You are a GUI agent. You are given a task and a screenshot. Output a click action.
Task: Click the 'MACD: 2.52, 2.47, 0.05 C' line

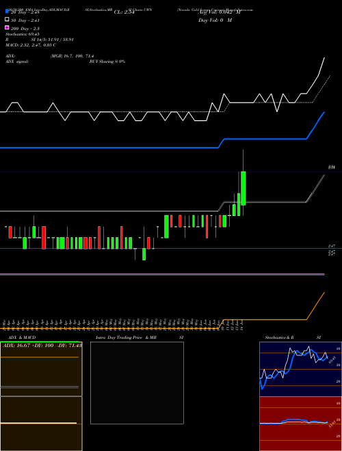point(31,45)
